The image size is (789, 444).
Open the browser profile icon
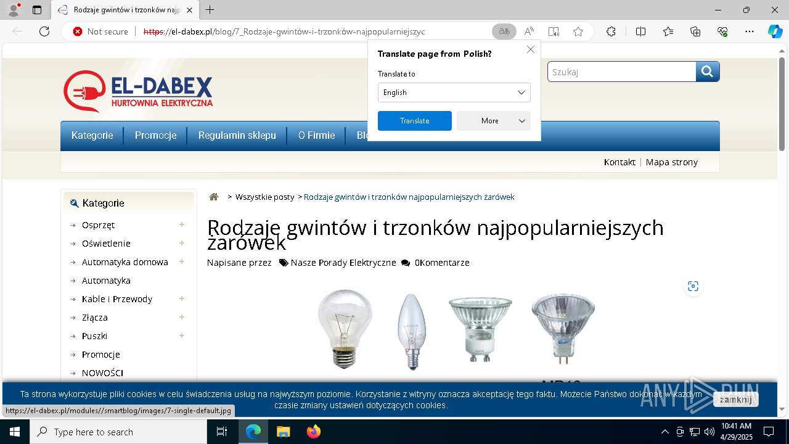(x=14, y=10)
